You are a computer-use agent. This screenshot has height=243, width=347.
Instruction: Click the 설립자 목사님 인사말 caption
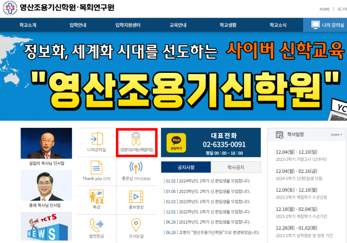pyautogui.click(x=47, y=163)
